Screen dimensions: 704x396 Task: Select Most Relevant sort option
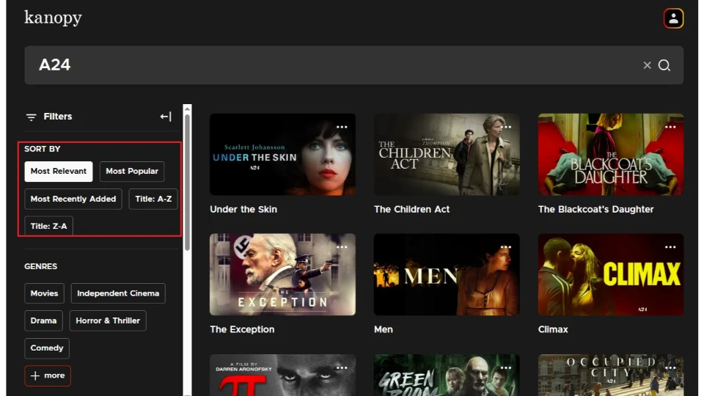coord(59,172)
